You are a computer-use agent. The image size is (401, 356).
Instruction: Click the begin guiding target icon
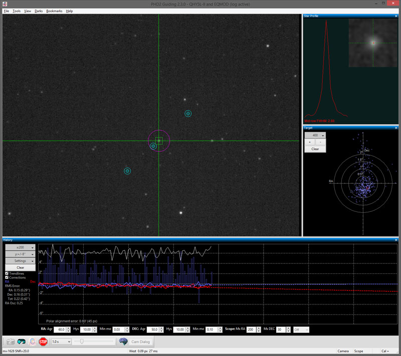(x=33, y=341)
